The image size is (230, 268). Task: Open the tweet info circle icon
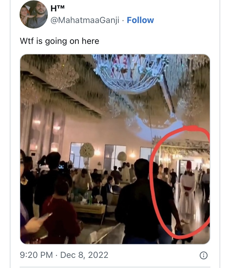[203, 255]
